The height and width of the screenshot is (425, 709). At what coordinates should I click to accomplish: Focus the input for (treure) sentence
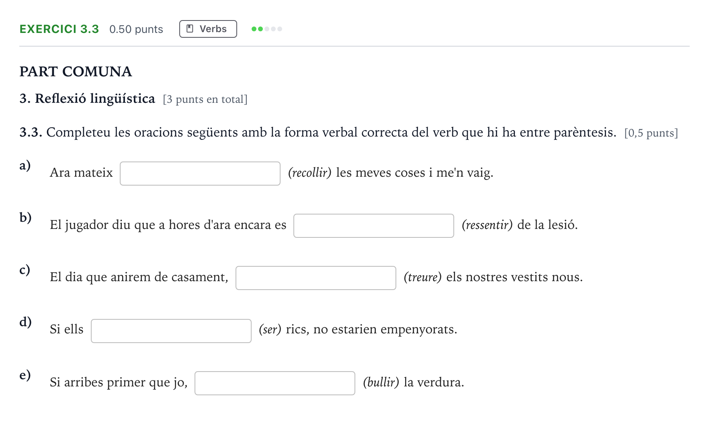[316, 278]
